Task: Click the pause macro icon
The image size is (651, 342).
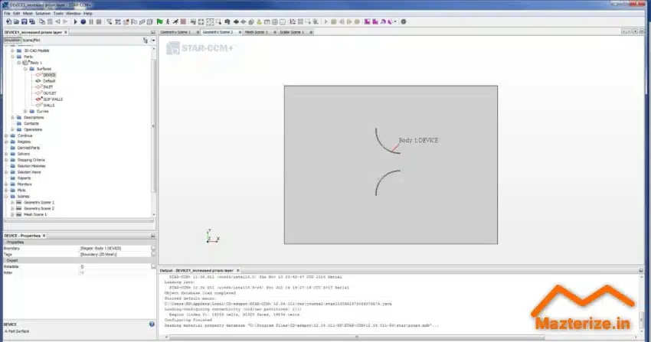Action: pos(91,21)
